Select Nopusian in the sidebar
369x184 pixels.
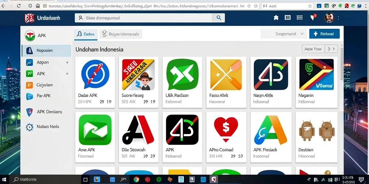pos(46,50)
